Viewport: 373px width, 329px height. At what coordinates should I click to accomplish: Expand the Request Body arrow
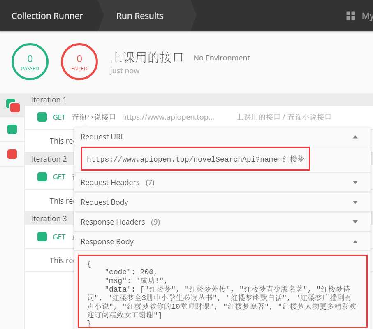355,202
